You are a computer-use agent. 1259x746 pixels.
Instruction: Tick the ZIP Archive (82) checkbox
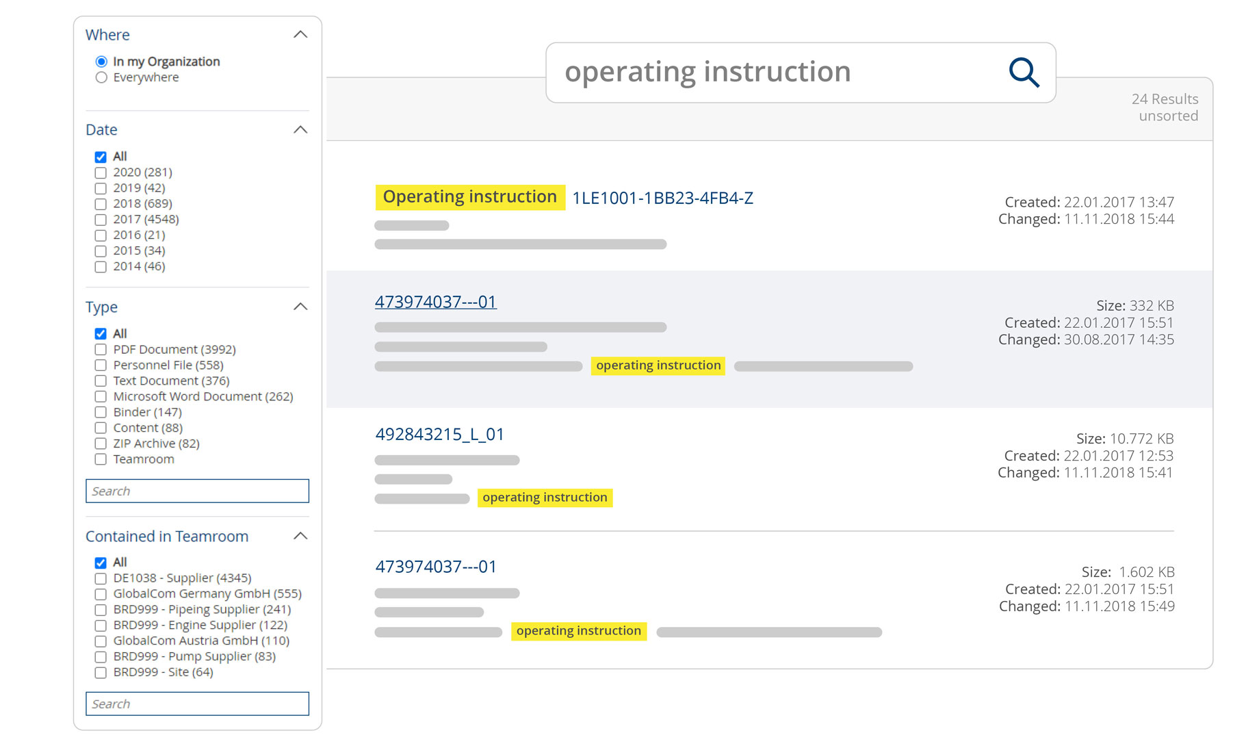(101, 444)
